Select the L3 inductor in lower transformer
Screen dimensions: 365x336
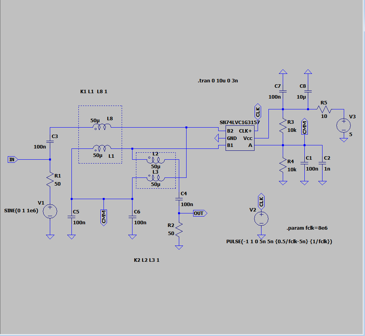tap(156, 178)
